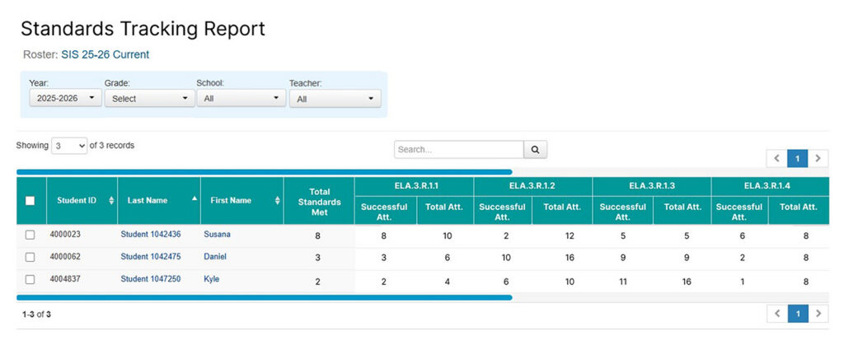This screenshot has width=844, height=354.
Task: Expand the Grade dropdown
Action: tap(149, 98)
